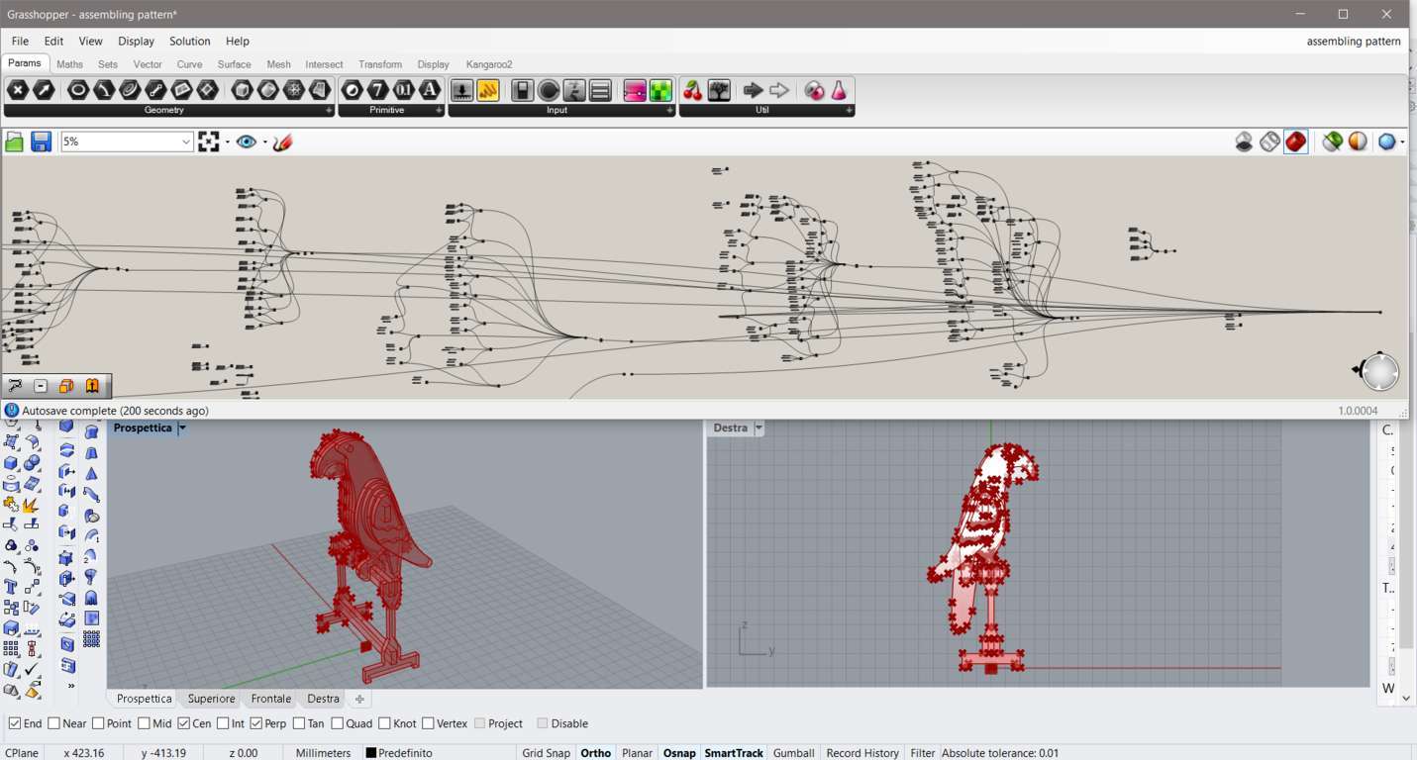
Task: Enable the Tan object snap checkbox
Action: pos(299,723)
